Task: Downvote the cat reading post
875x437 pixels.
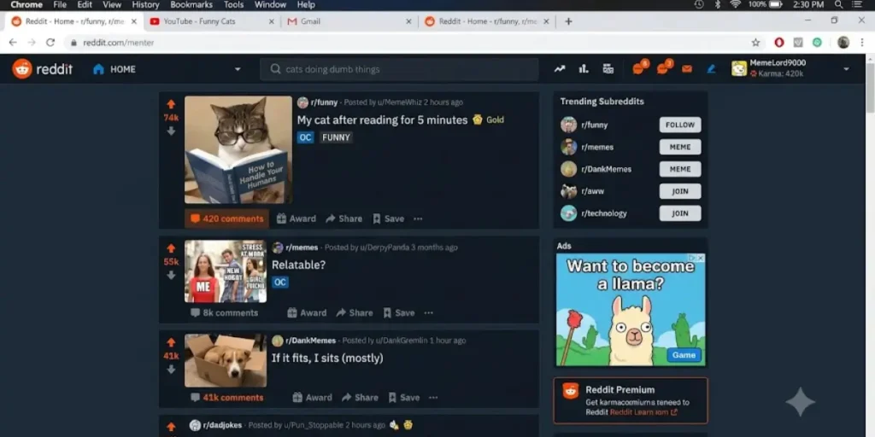Action: (171, 131)
